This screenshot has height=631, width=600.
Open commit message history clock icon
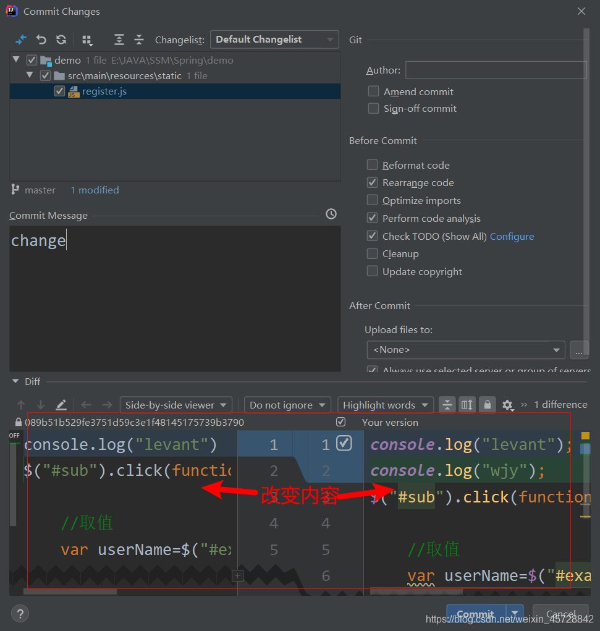[331, 214]
